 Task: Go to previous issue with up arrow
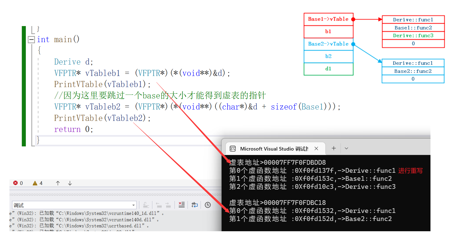click(x=58, y=183)
